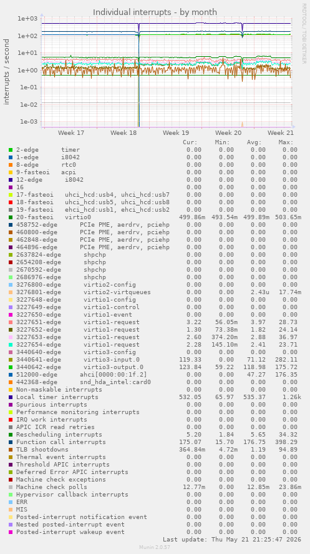Click the RRDTOOL / TOBI OETIKER watermark

pyautogui.click(x=304, y=34)
